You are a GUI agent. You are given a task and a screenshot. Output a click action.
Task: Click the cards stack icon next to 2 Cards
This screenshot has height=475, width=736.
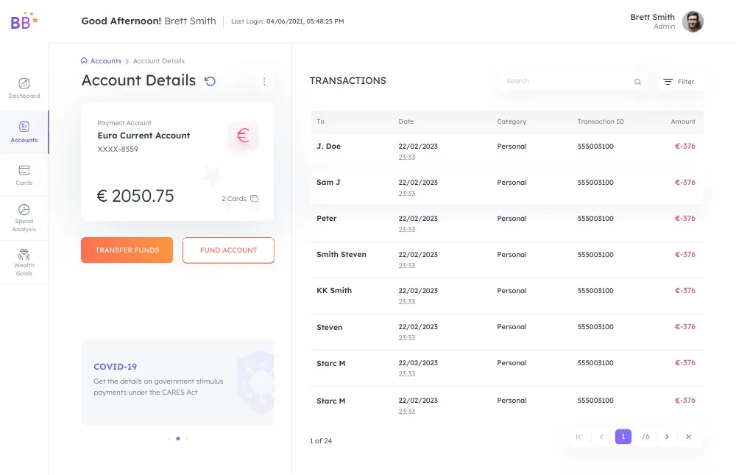255,199
